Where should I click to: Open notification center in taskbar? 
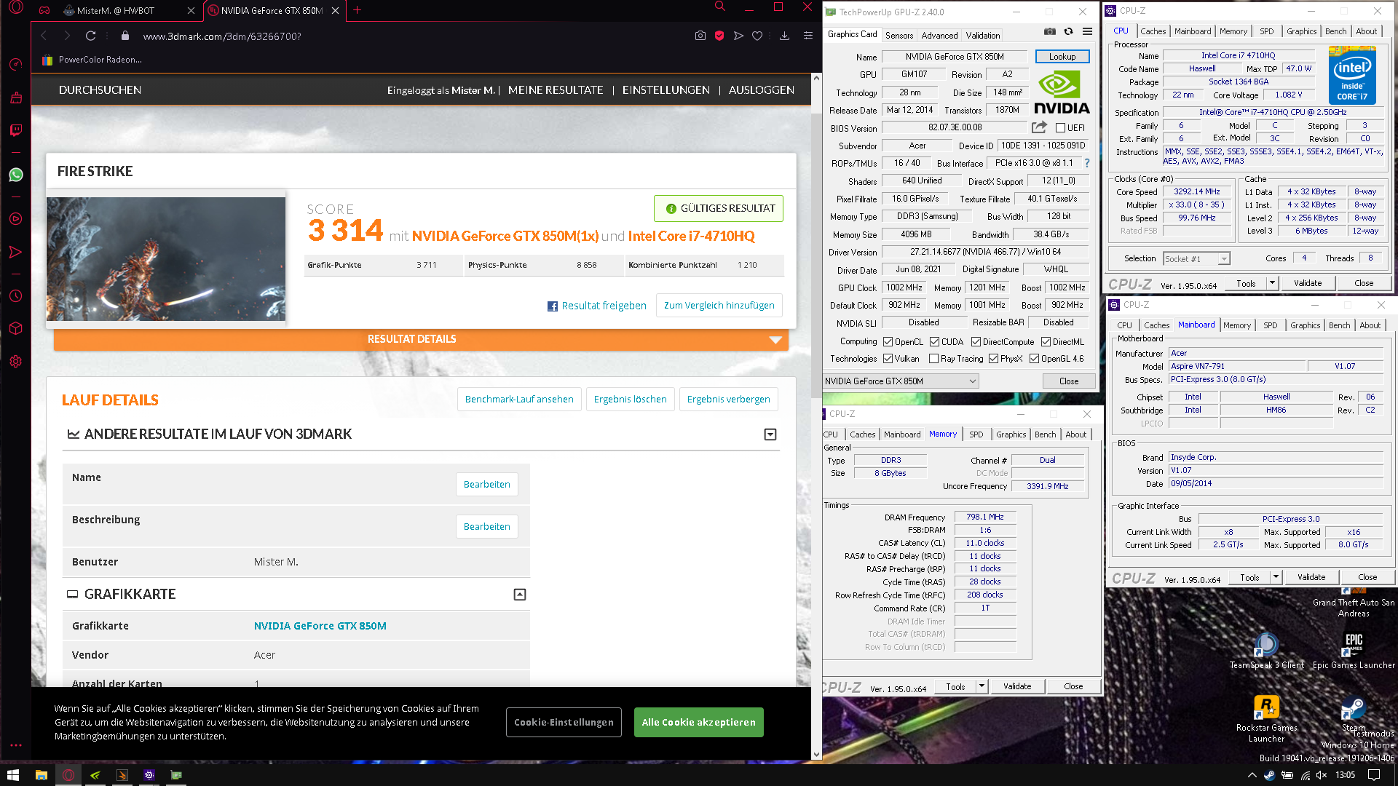tap(1374, 775)
